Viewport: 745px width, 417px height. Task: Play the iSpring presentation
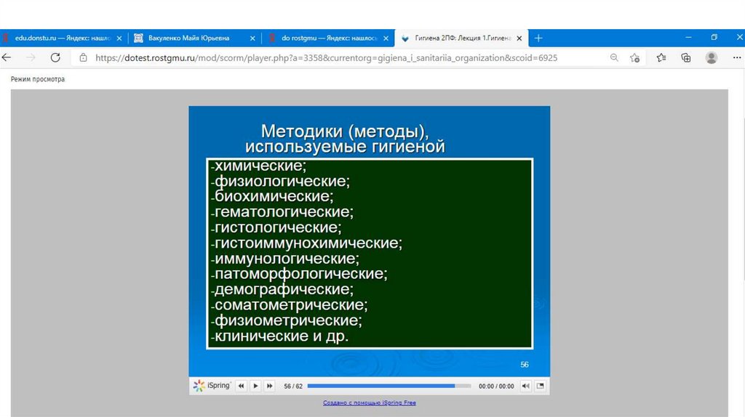(255, 386)
